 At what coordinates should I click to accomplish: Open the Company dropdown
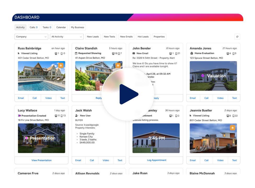(x=31, y=37)
